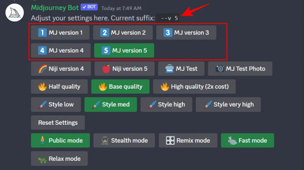This screenshot has width=304, height=170.
Task: Enable MJ Test robot button
Action: tap(181, 69)
